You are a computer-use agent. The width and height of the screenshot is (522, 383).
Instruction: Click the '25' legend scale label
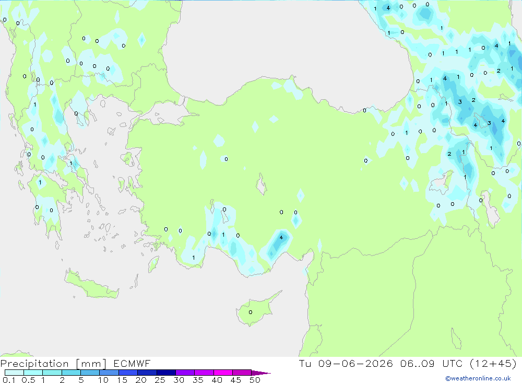[160, 380]
